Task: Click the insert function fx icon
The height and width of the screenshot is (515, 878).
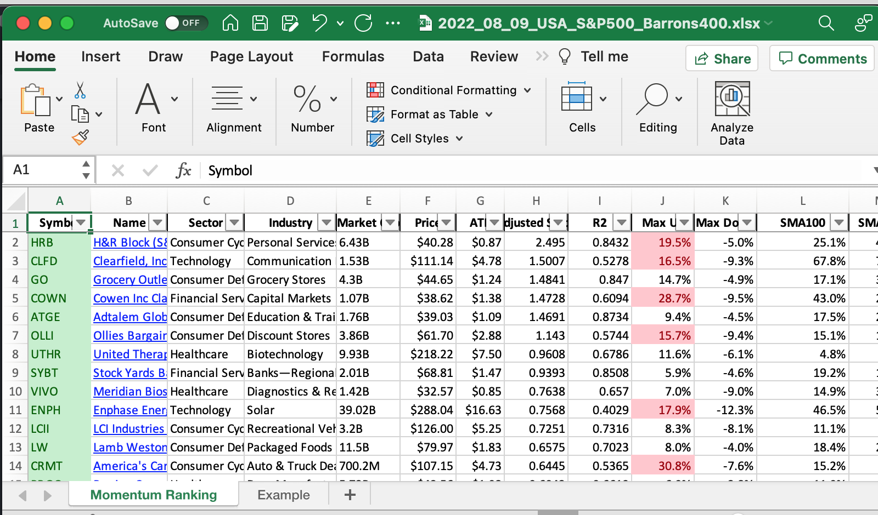Action: [x=183, y=170]
